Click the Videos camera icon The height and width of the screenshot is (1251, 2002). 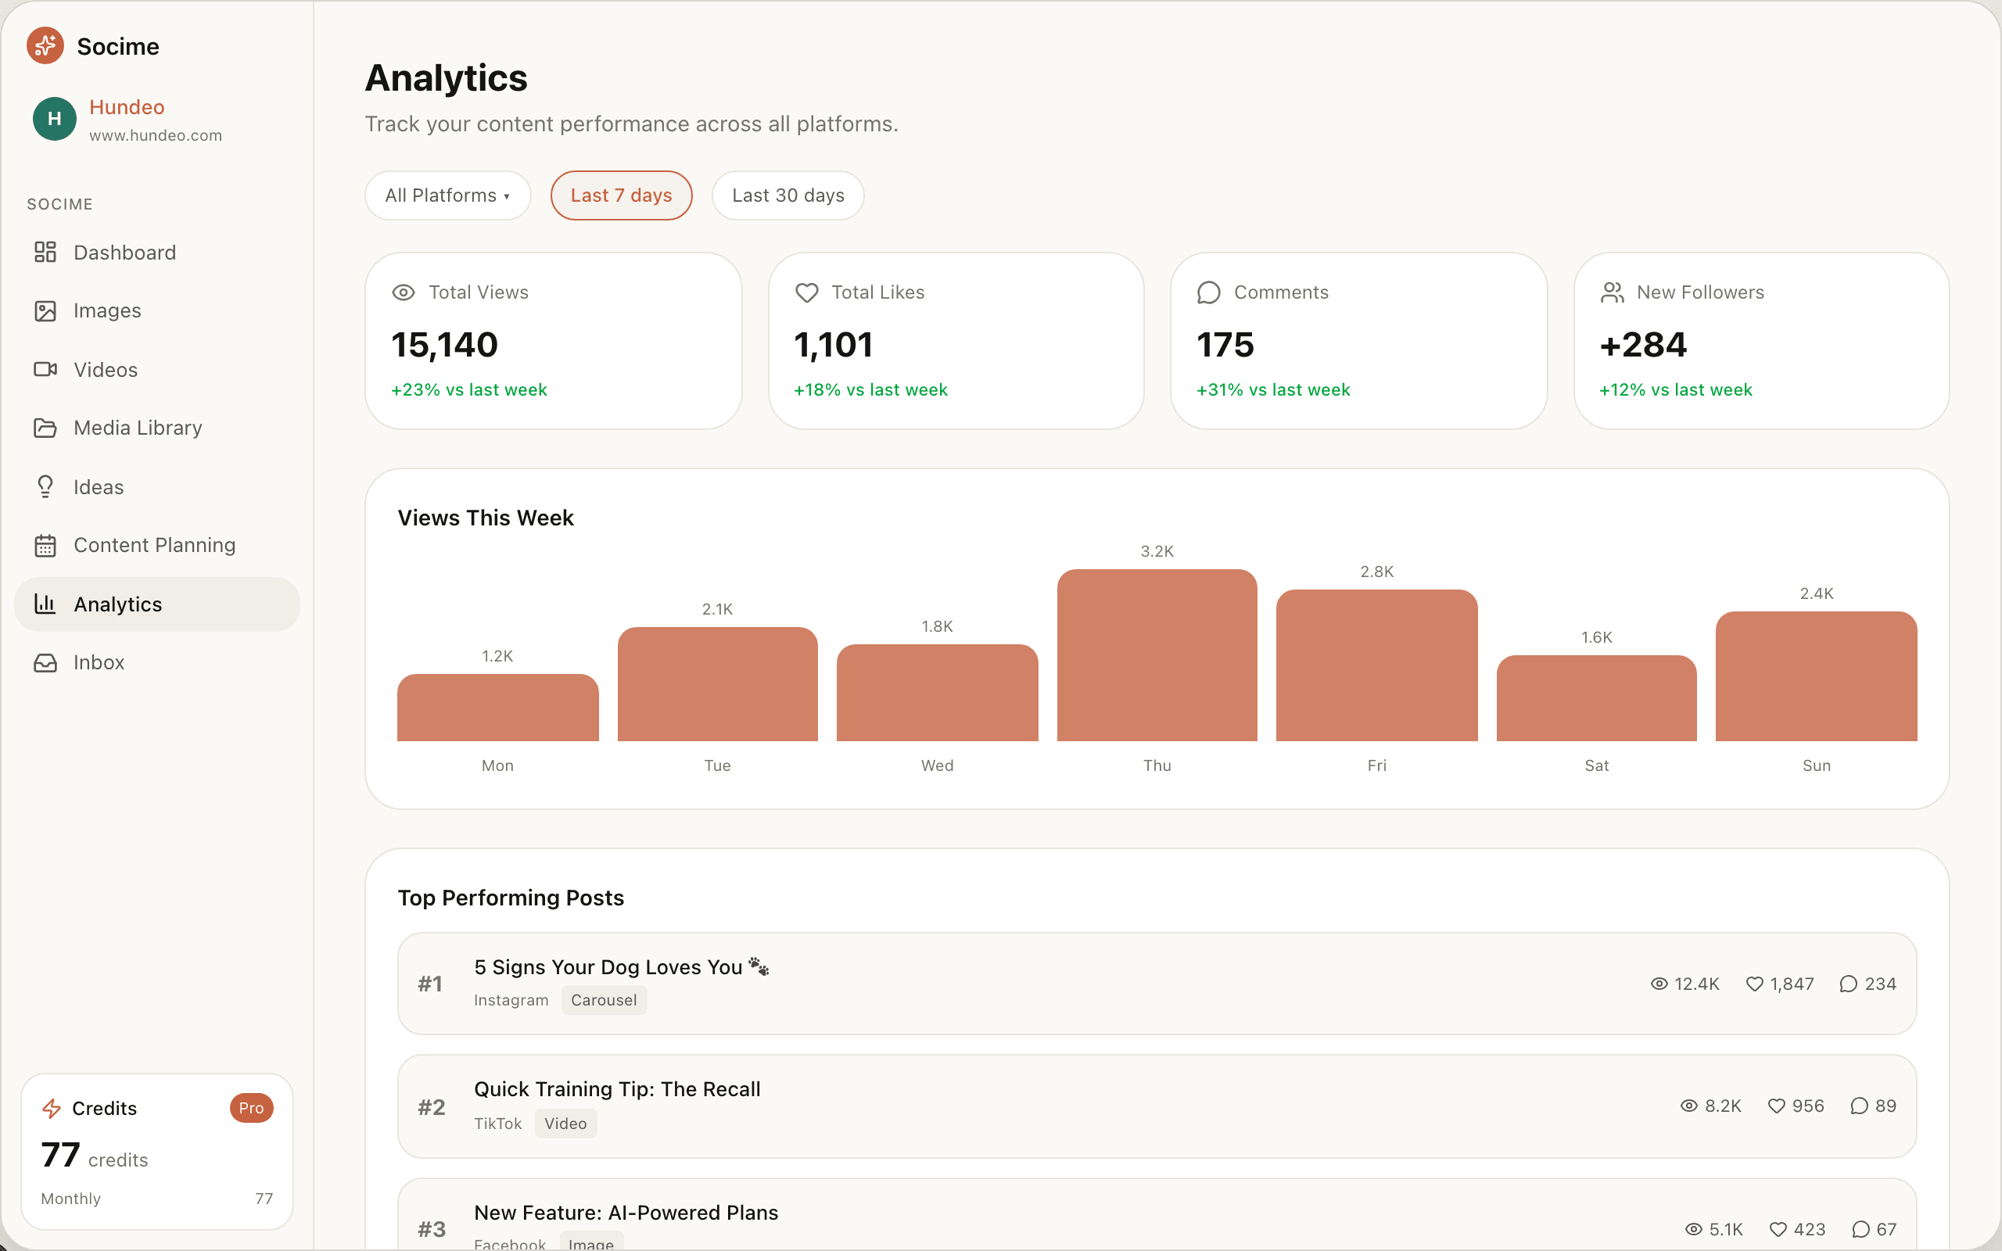[45, 369]
